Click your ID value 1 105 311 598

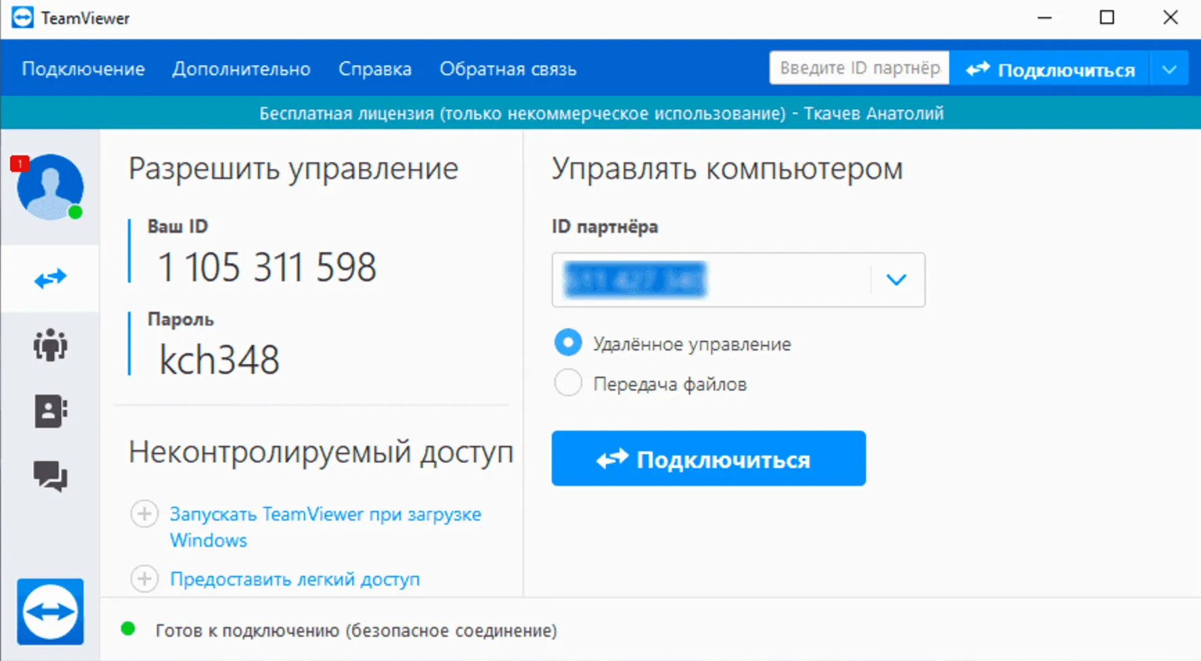click(x=267, y=267)
